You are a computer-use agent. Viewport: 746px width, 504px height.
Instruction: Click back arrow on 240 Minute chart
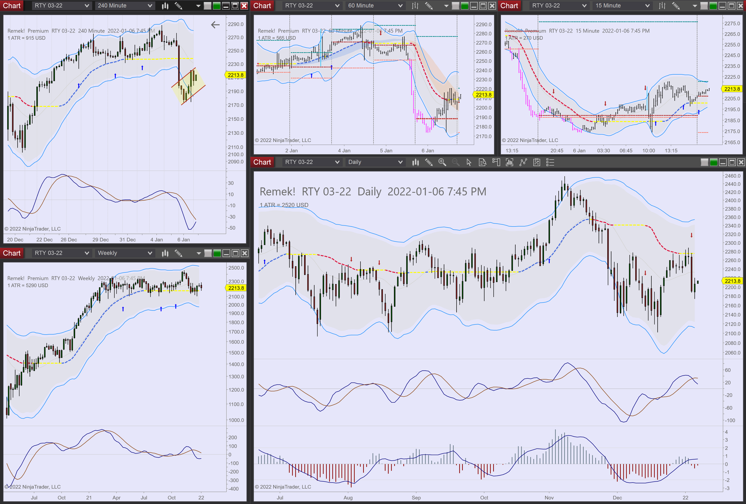point(215,25)
